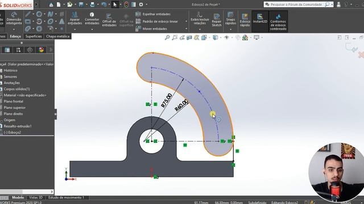Switch to the Esboço ribbon tab
This screenshot has width=364, height=204.
(x=15, y=36)
